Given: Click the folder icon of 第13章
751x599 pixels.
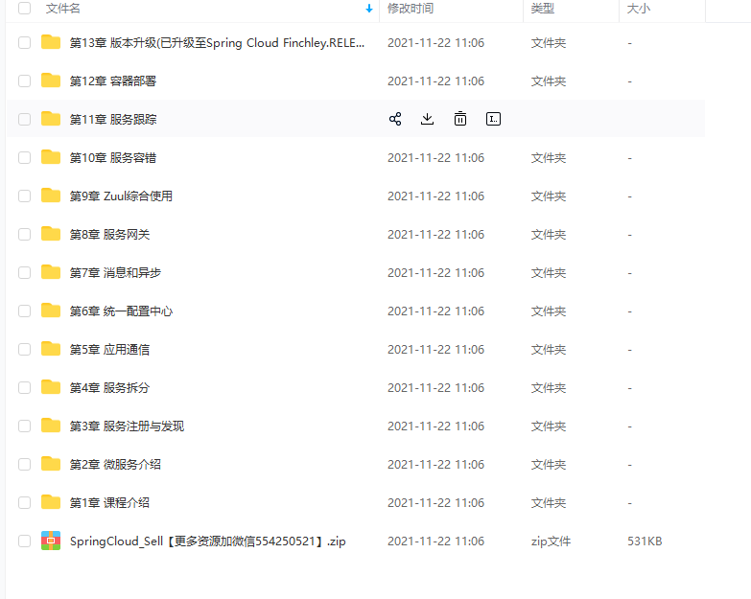Looking at the screenshot, I should point(51,42).
